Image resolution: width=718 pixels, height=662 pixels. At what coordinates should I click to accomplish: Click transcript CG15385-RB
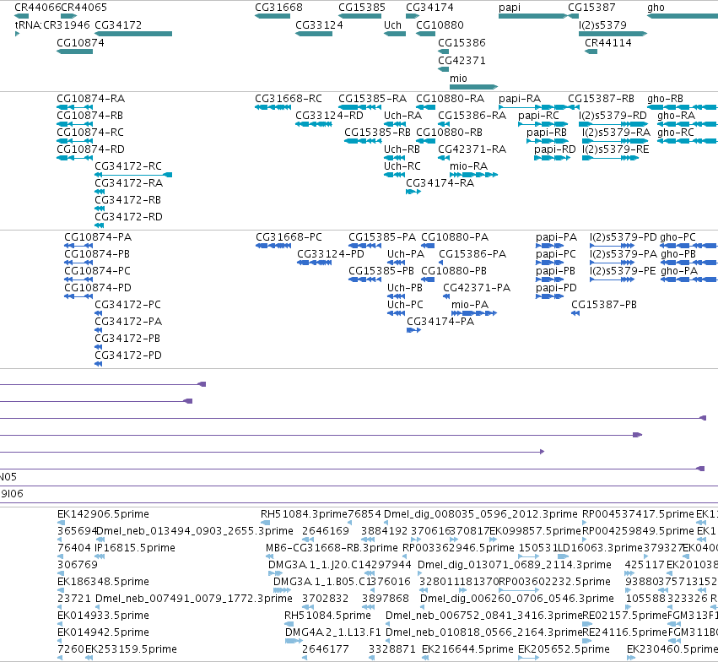click(377, 133)
